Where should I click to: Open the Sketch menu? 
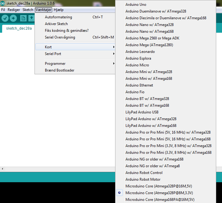[28, 10]
